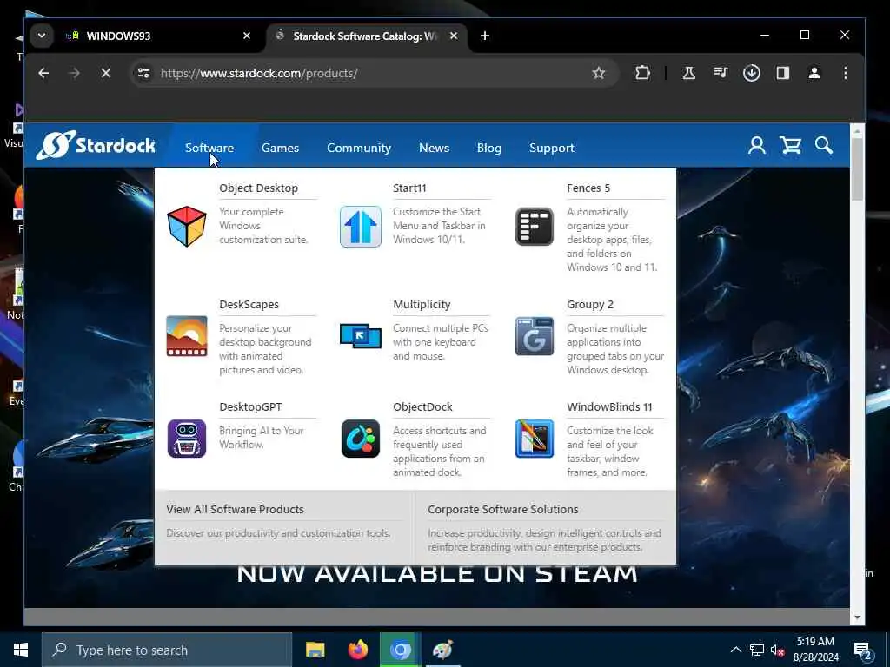Screen dimensions: 890x667
Task: Open the News menu item
Action: pos(435,148)
